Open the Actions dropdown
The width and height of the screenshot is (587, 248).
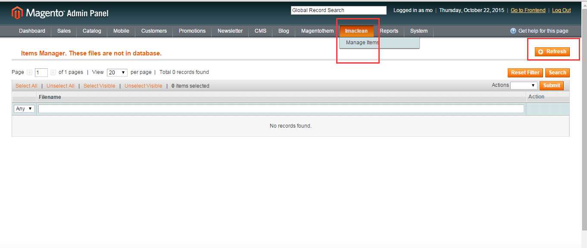(524, 86)
